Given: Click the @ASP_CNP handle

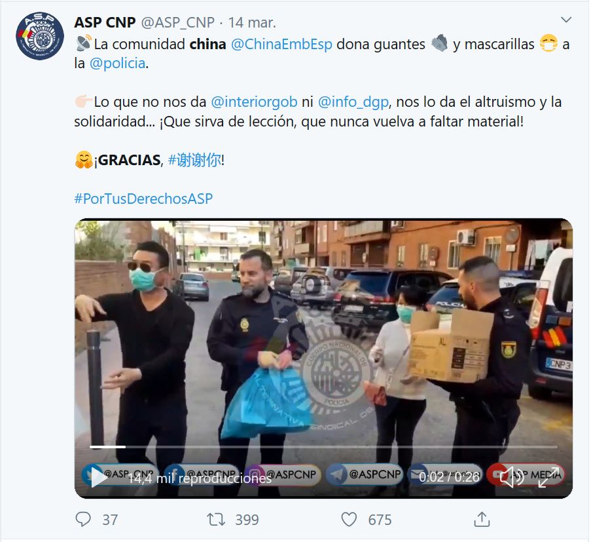Looking at the screenshot, I should pyautogui.click(x=177, y=23).
